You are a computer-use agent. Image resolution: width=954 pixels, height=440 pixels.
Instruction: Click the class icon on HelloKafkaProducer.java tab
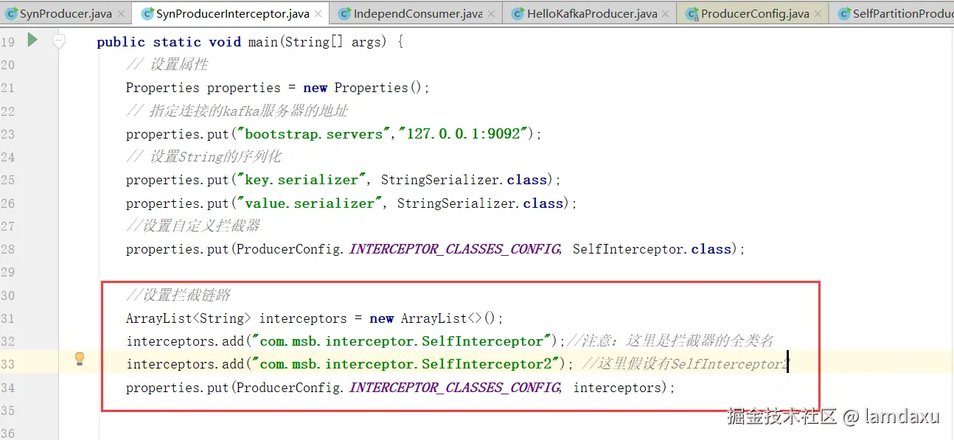[518, 14]
